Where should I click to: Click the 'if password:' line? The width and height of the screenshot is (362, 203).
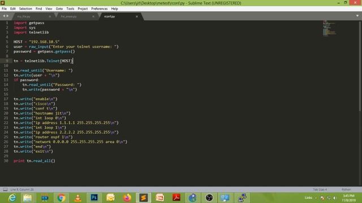click(x=27, y=80)
